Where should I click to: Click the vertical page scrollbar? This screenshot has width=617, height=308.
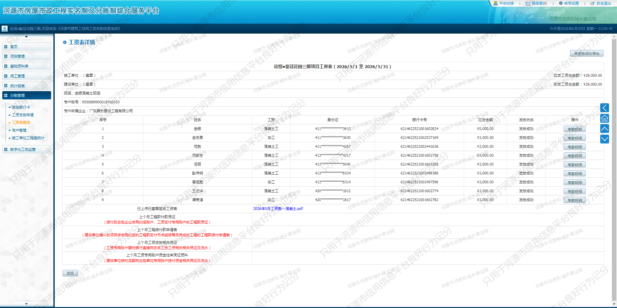point(614,170)
